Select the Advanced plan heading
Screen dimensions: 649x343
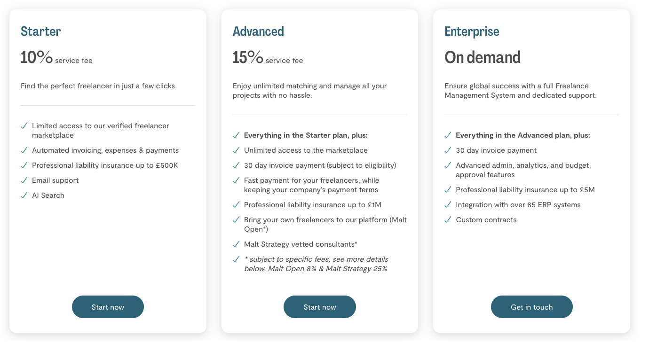(258, 31)
